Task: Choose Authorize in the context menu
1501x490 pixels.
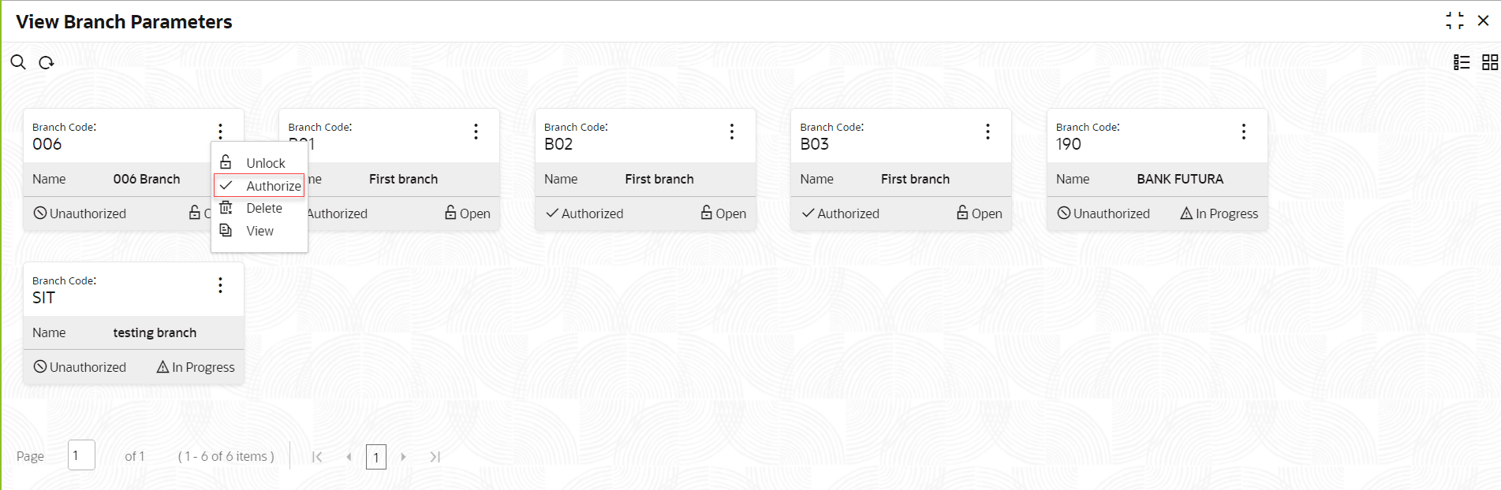Action: (x=273, y=186)
